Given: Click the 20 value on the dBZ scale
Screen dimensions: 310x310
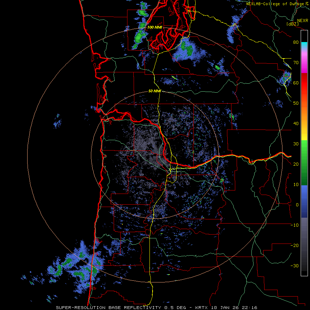Looking at the screenshot, I should pos(296,164).
